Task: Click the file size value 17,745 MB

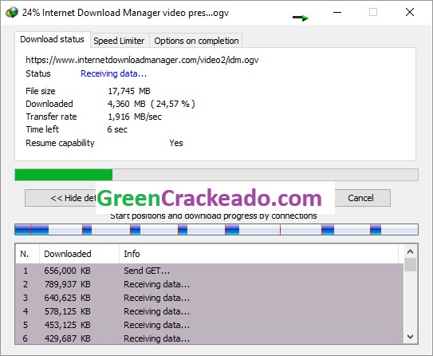Action: pos(129,91)
